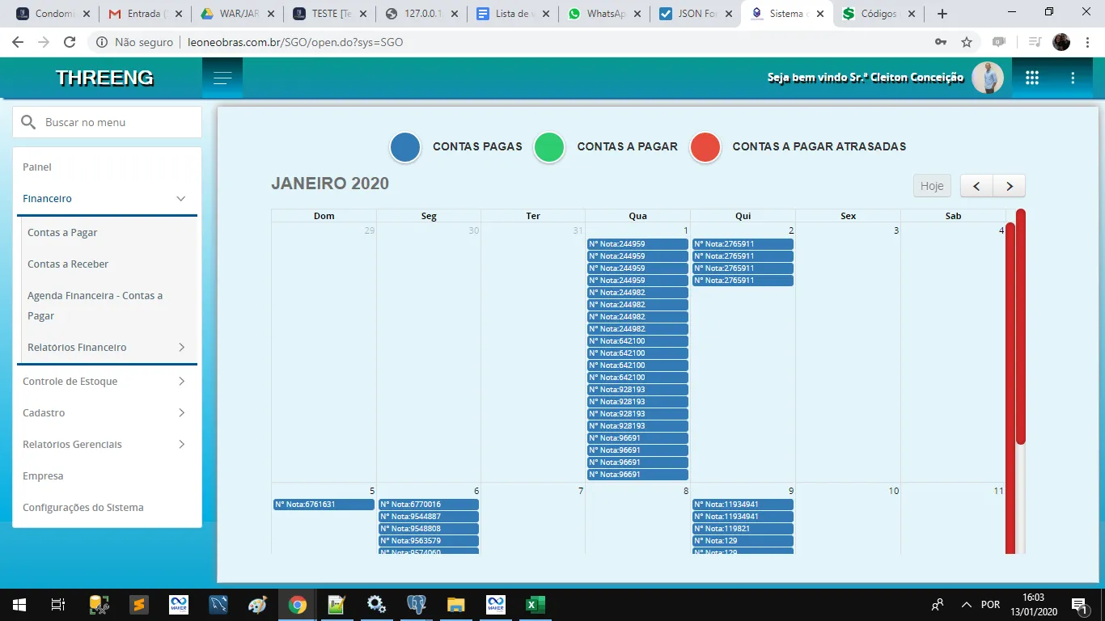Open MySQL Workbench from the taskbar
Screen dimensions: 1105x621
click(x=218, y=605)
